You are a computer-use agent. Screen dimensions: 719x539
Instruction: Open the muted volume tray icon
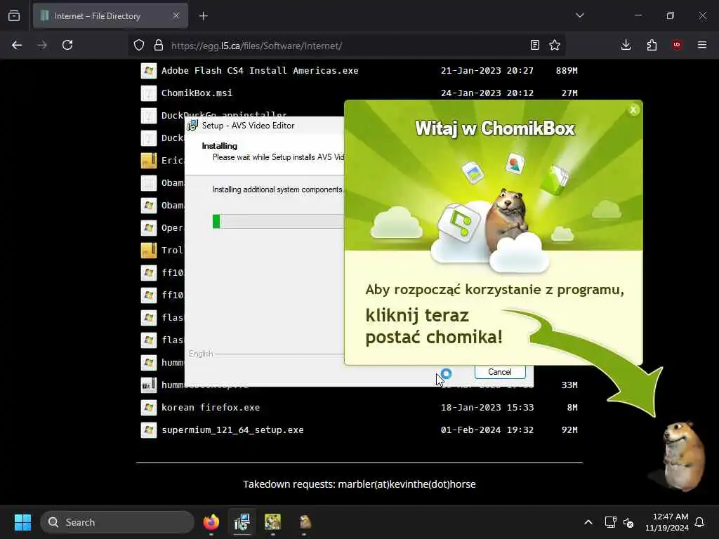point(628,522)
